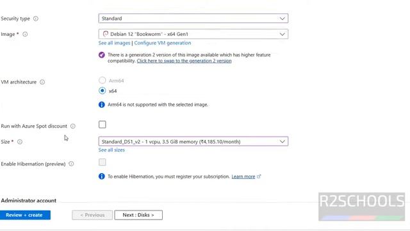Enable Run with Azure Spot discount checkbox
The height and width of the screenshot is (231, 410).
point(102,124)
